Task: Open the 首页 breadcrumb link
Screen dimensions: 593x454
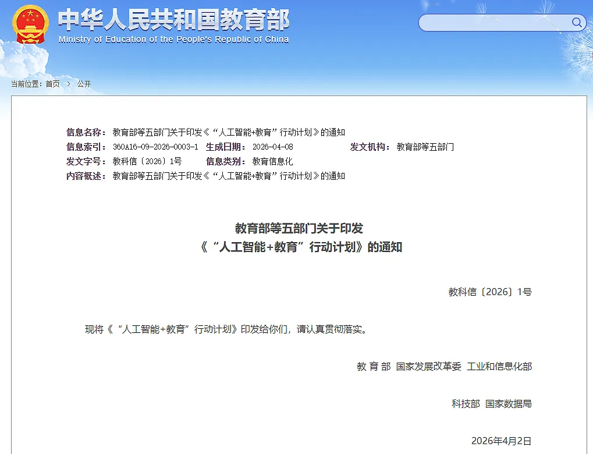Action: (x=53, y=84)
